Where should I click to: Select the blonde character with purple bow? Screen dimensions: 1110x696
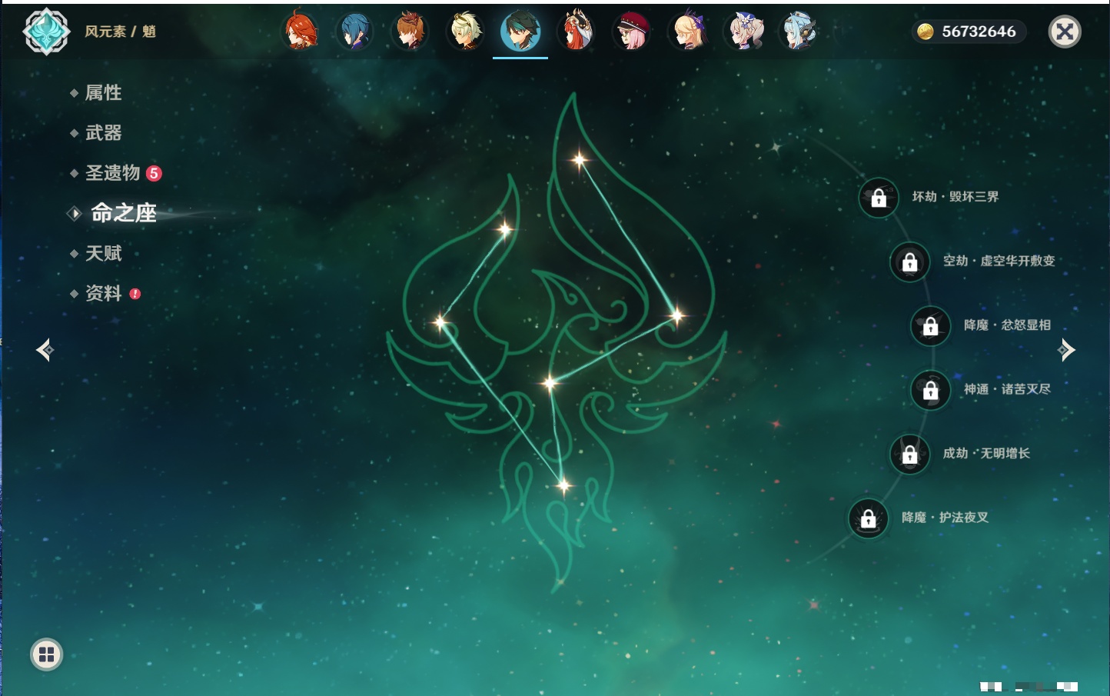(x=688, y=32)
